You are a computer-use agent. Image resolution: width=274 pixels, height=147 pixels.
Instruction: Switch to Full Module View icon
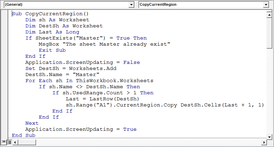click(x=9, y=142)
